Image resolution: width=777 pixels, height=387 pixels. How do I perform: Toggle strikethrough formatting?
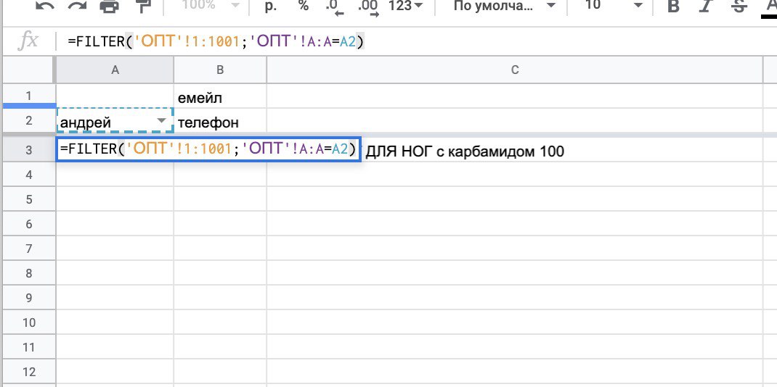(x=739, y=6)
